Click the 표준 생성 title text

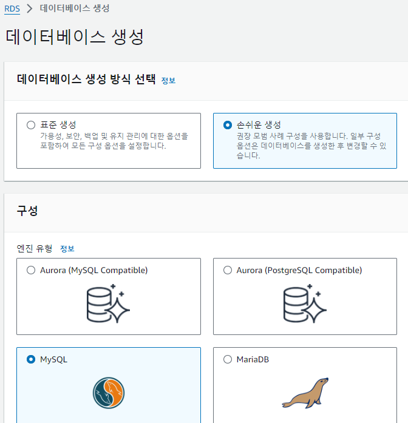point(58,125)
